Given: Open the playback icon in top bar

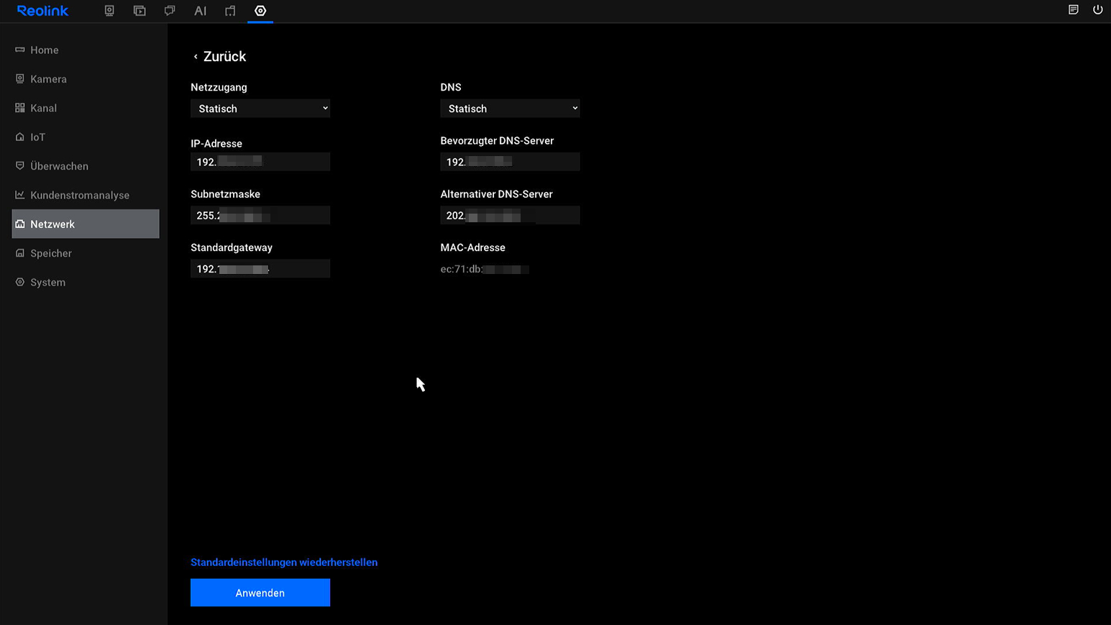Looking at the screenshot, I should (140, 11).
